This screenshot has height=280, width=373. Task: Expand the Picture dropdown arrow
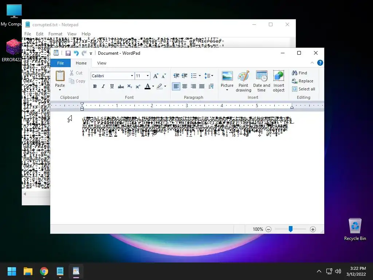tap(227, 90)
